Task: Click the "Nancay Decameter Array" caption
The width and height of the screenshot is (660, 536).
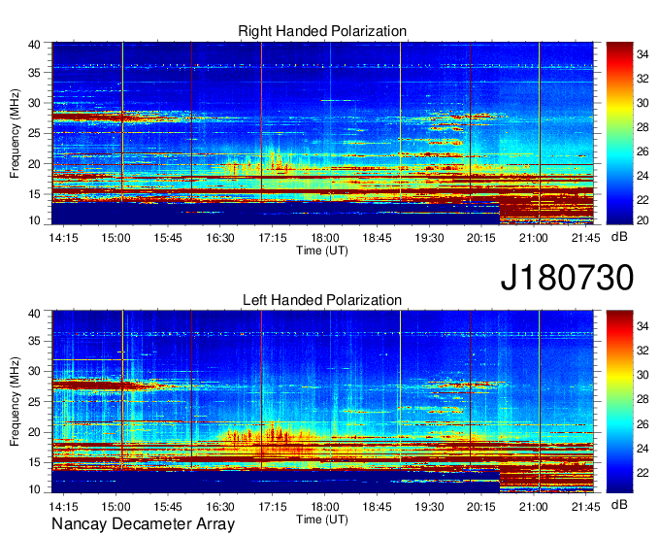Action: pos(143,523)
